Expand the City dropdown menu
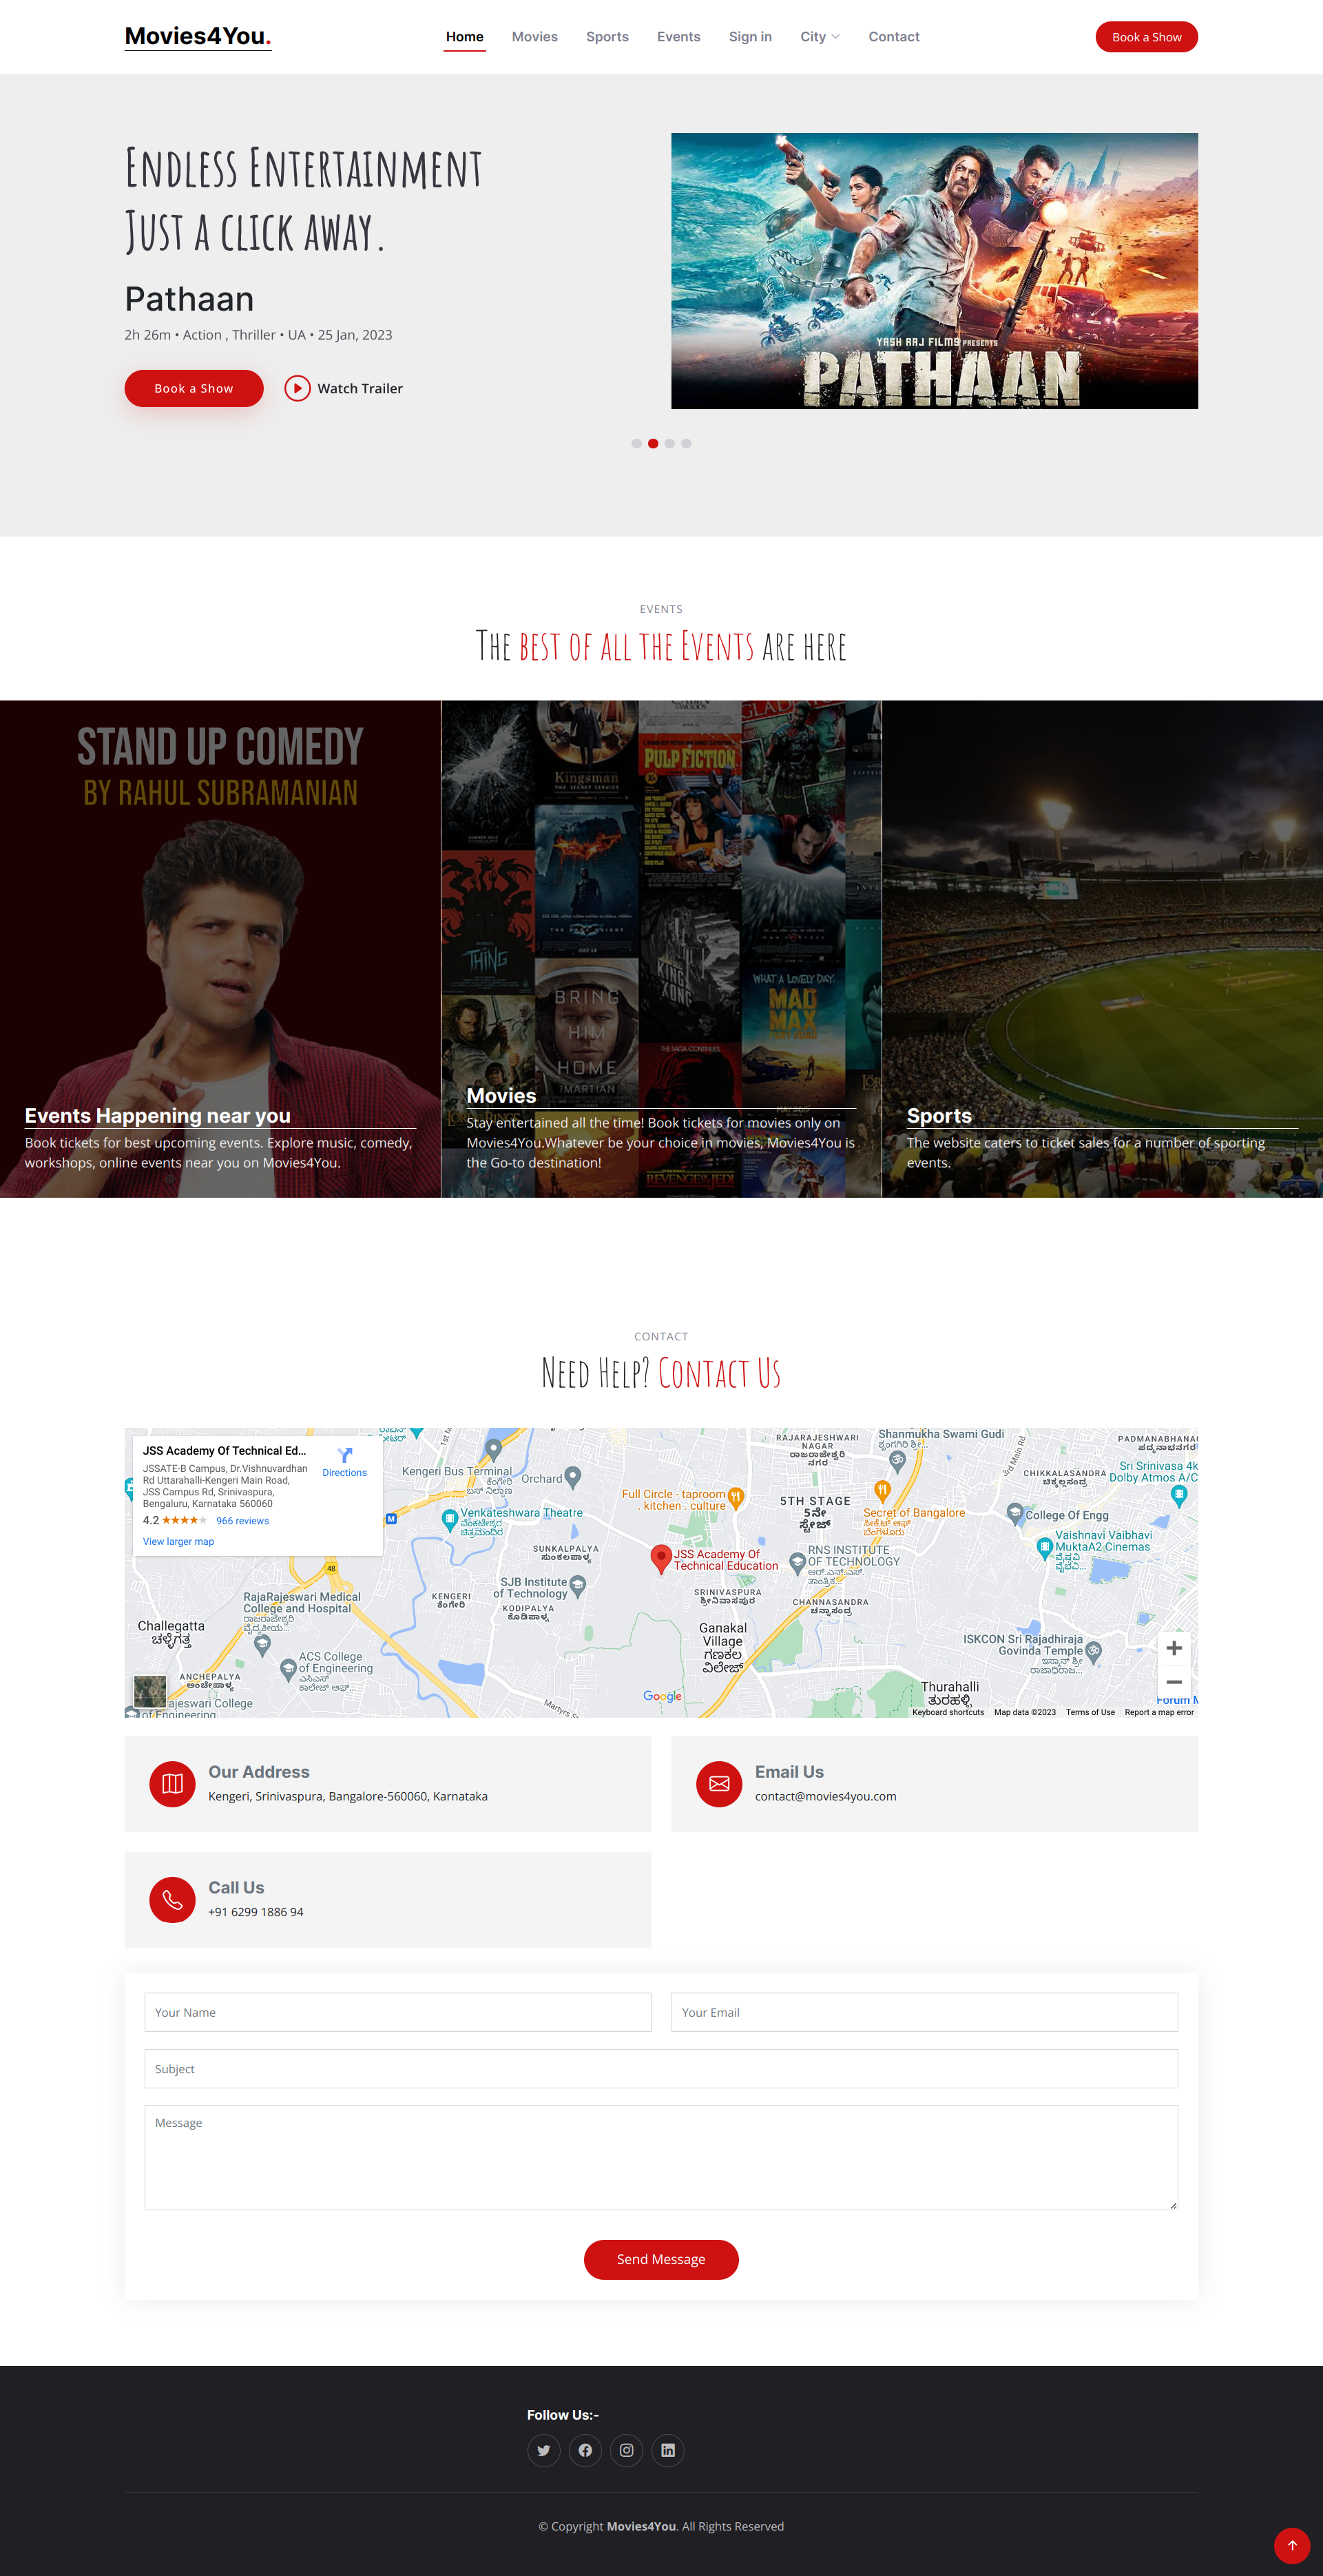1323x2576 pixels. click(820, 37)
